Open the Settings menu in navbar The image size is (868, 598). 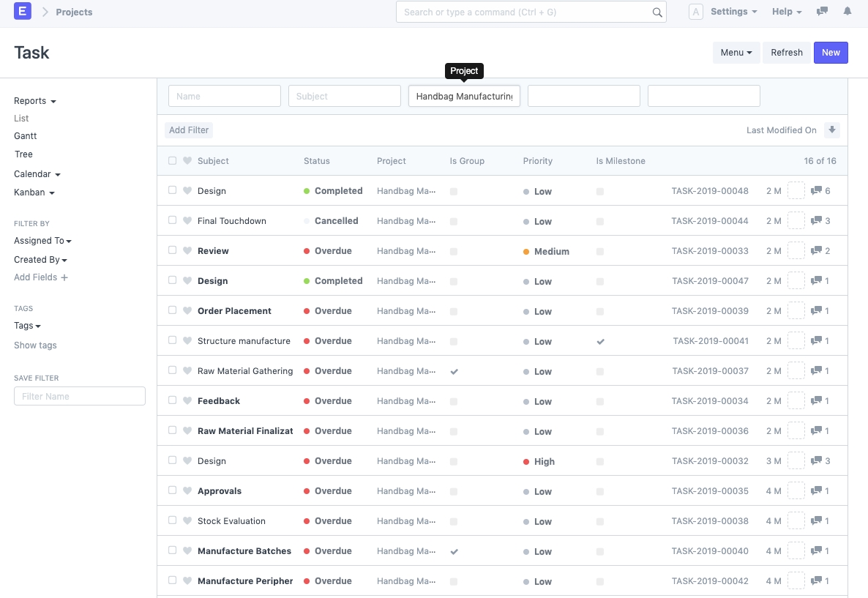(733, 12)
